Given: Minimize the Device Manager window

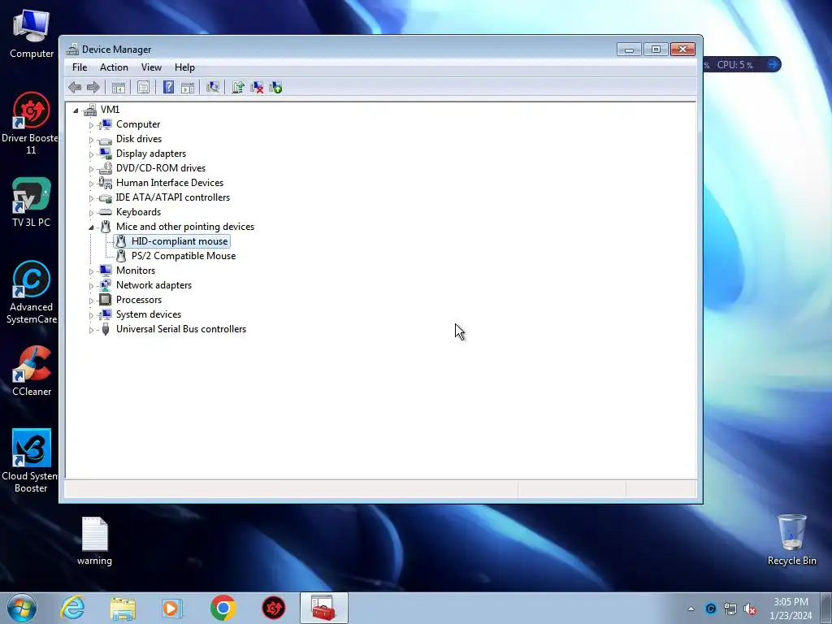Looking at the screenshot, I should click(x=630, y=50).
